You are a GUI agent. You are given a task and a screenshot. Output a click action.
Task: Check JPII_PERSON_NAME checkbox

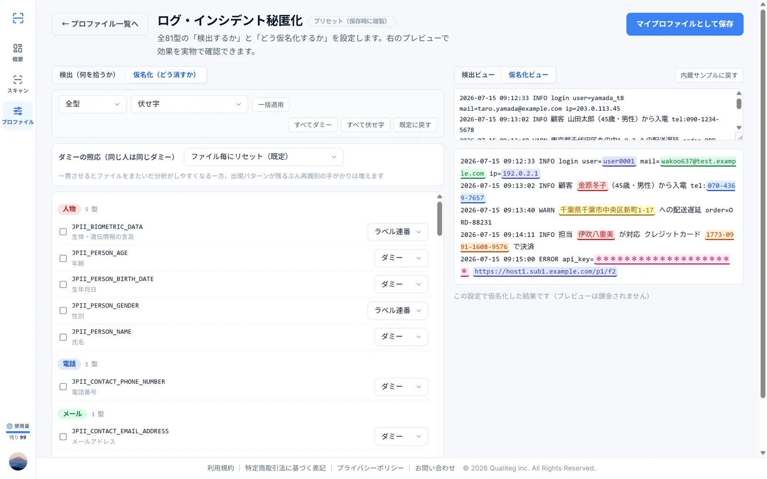(63, 337)
